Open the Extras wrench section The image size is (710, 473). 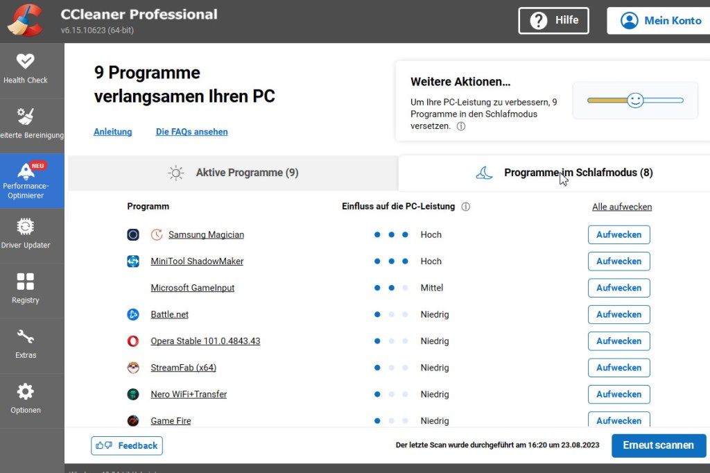pyautogui.click(x=26, y=344)
